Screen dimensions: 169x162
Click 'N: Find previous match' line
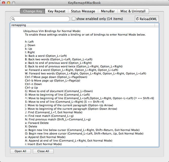58,120
